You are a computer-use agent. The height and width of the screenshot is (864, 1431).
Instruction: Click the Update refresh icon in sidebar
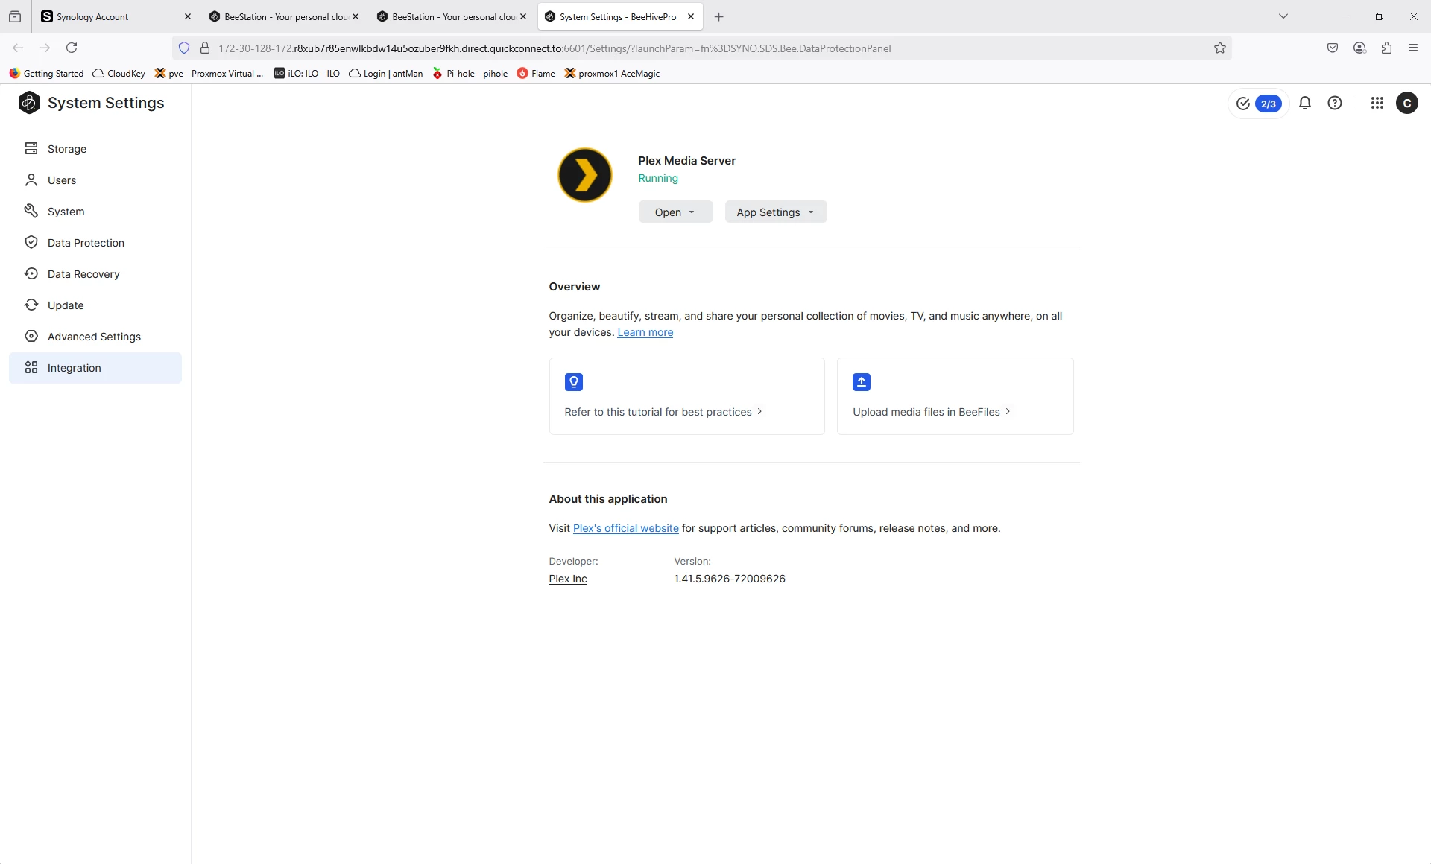pos(31,305)
